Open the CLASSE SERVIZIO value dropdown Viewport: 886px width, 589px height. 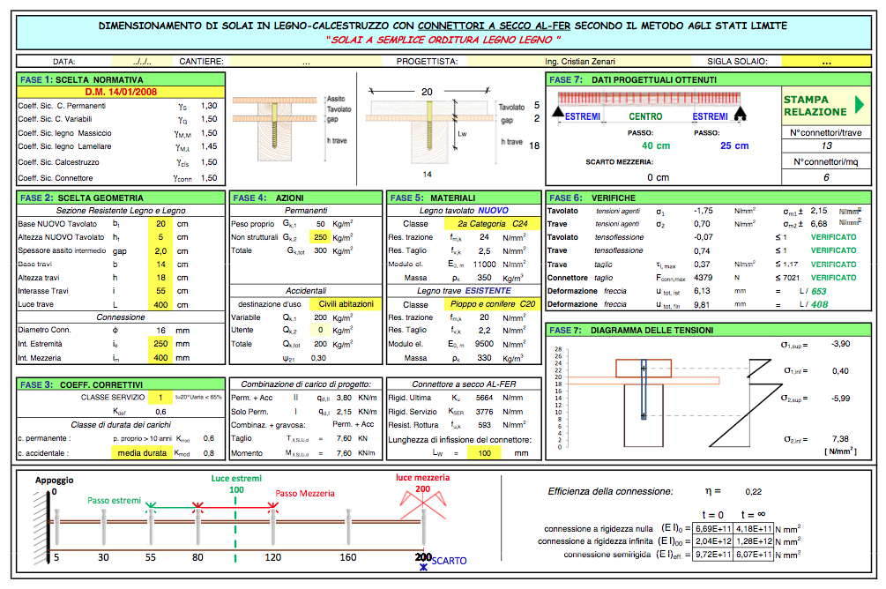pyautogui.click(x=160, y=398)
